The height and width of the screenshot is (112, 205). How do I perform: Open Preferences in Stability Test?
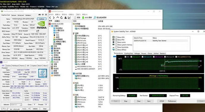[x=172, y=101]
